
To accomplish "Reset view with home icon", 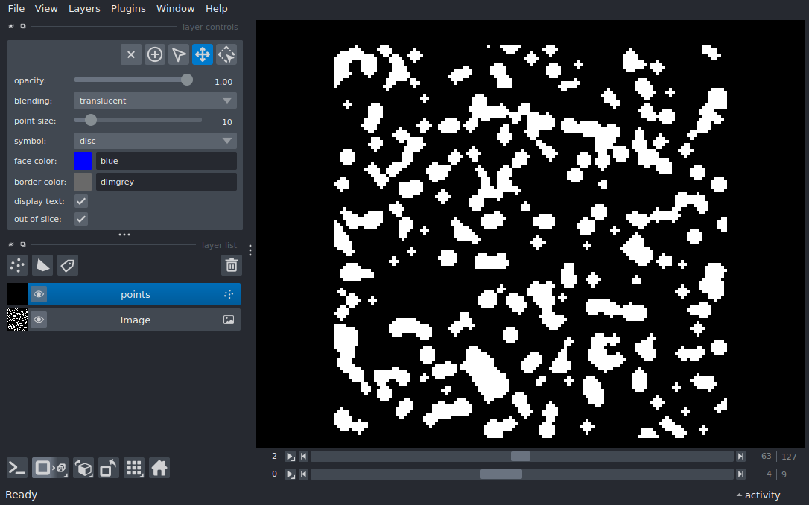I will [x=159, y=468].
